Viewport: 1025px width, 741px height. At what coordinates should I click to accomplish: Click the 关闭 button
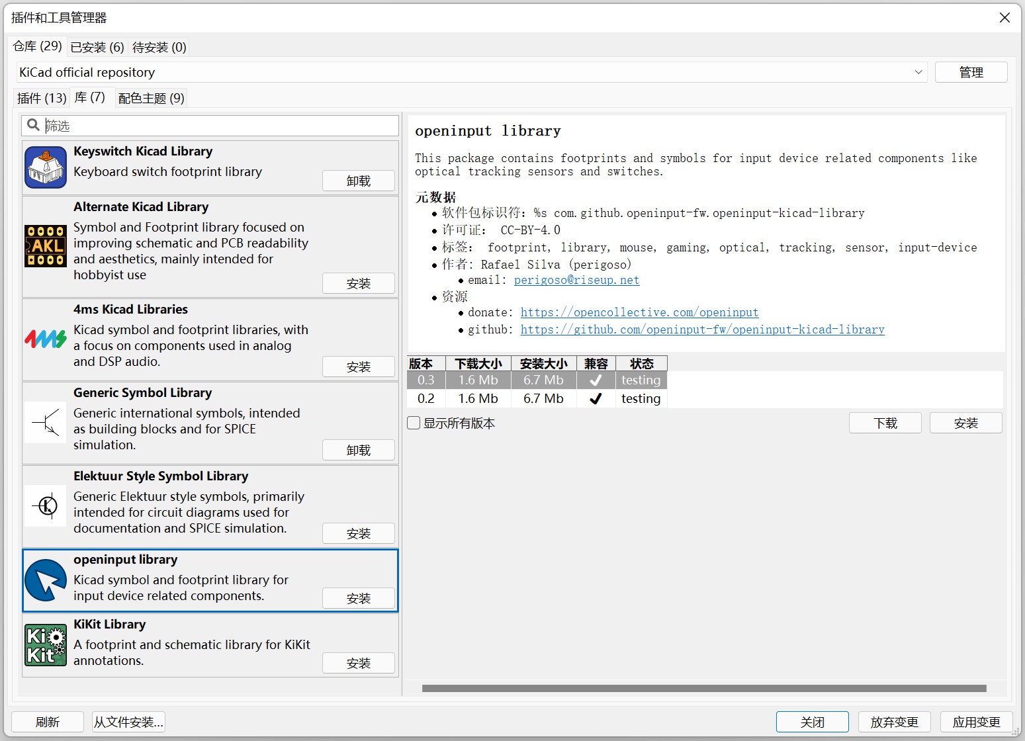pos(813,722)
